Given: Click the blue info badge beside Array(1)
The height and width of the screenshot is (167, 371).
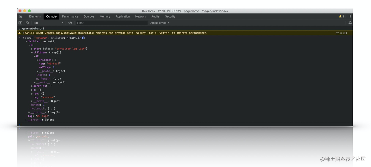Looking at the screenshot, I should coord(83,38).
